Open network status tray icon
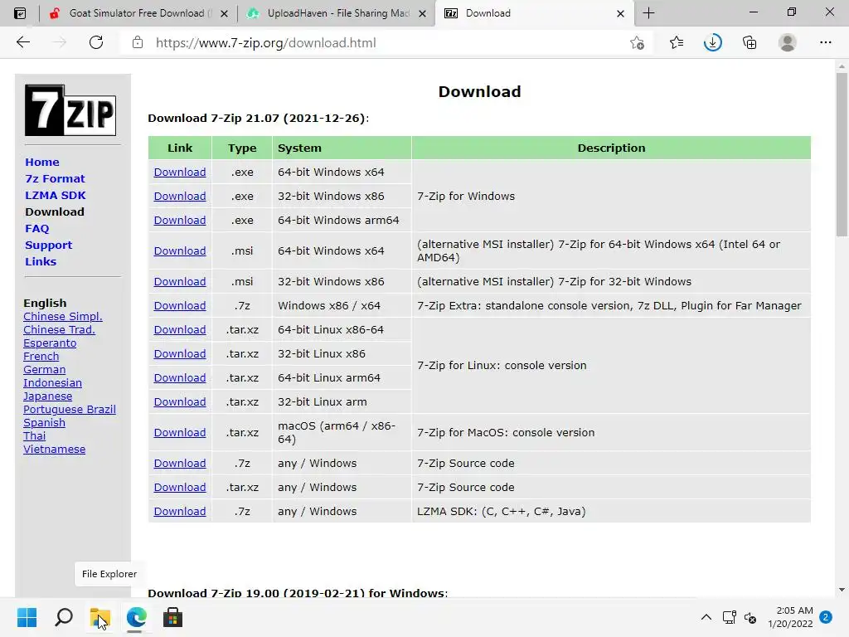The width and height of the screenshot is (849, 637). 729,617
